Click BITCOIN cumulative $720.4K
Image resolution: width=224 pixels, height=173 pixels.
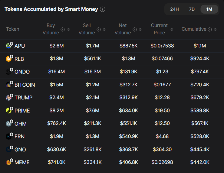(x=200, y=85)
